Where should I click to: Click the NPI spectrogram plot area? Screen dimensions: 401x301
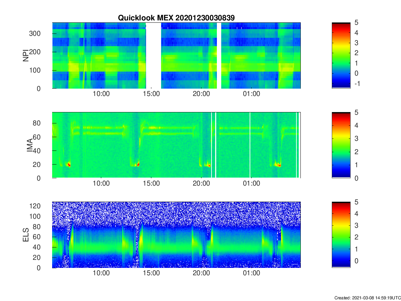click(176, 55)
